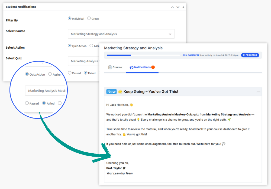Screen dimensions: 271x189
Task: Click the move-down arrow in Student Notifications header
Action: [x=178, y=7]
